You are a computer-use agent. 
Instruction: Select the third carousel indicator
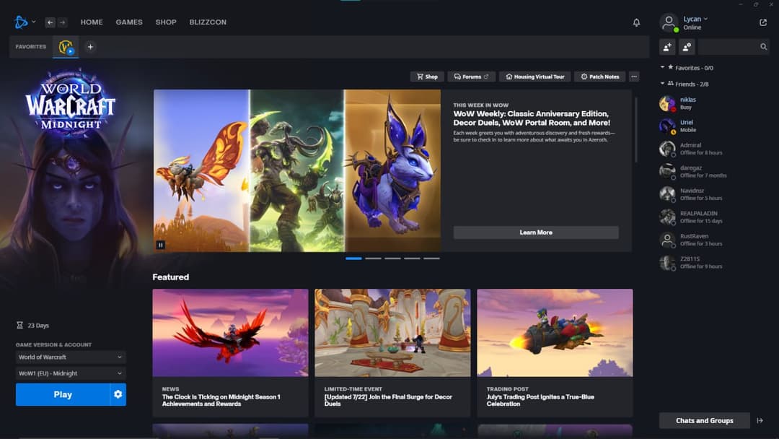coord(392,258)
